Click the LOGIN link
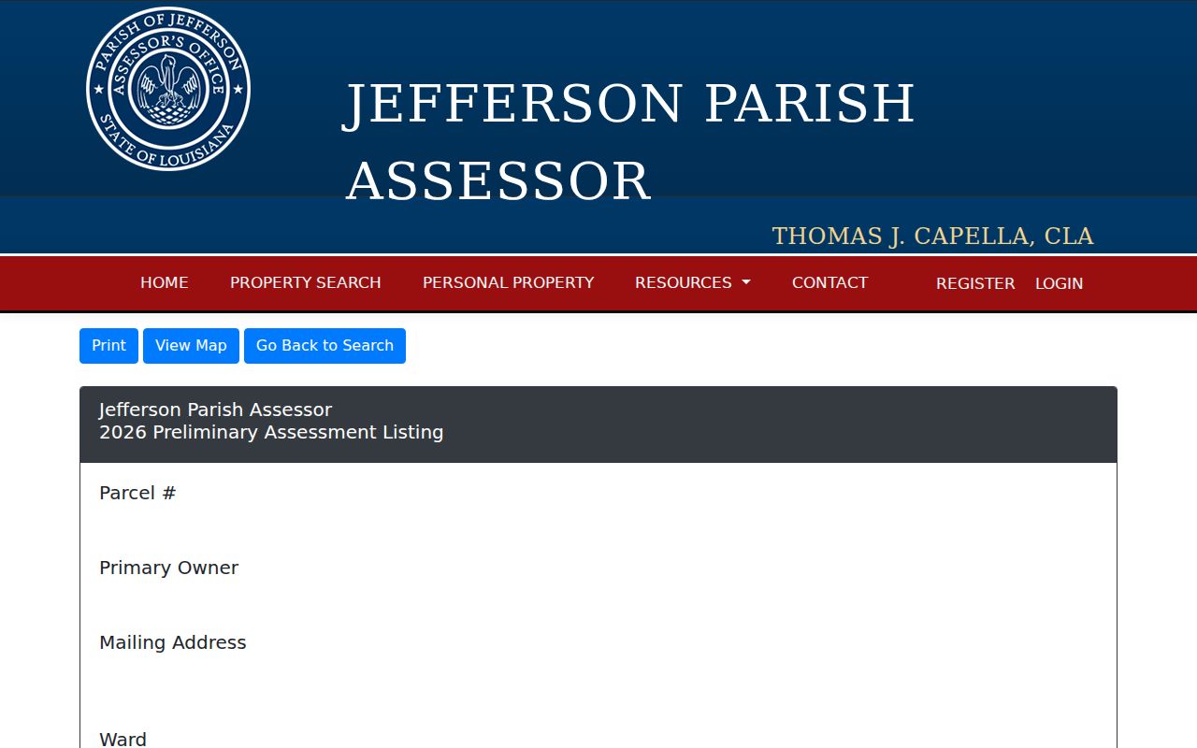 point(1059,283)
